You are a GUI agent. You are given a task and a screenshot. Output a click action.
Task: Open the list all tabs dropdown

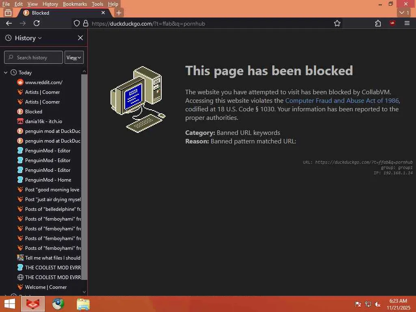(404, 13)
